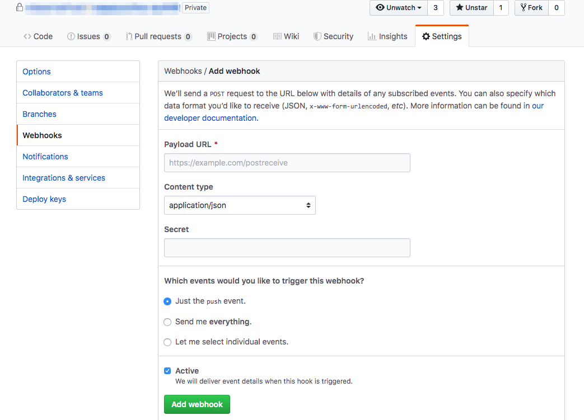
Task: Uncheck the Active webhook checkbox
Action: click(x=167, y=370)
